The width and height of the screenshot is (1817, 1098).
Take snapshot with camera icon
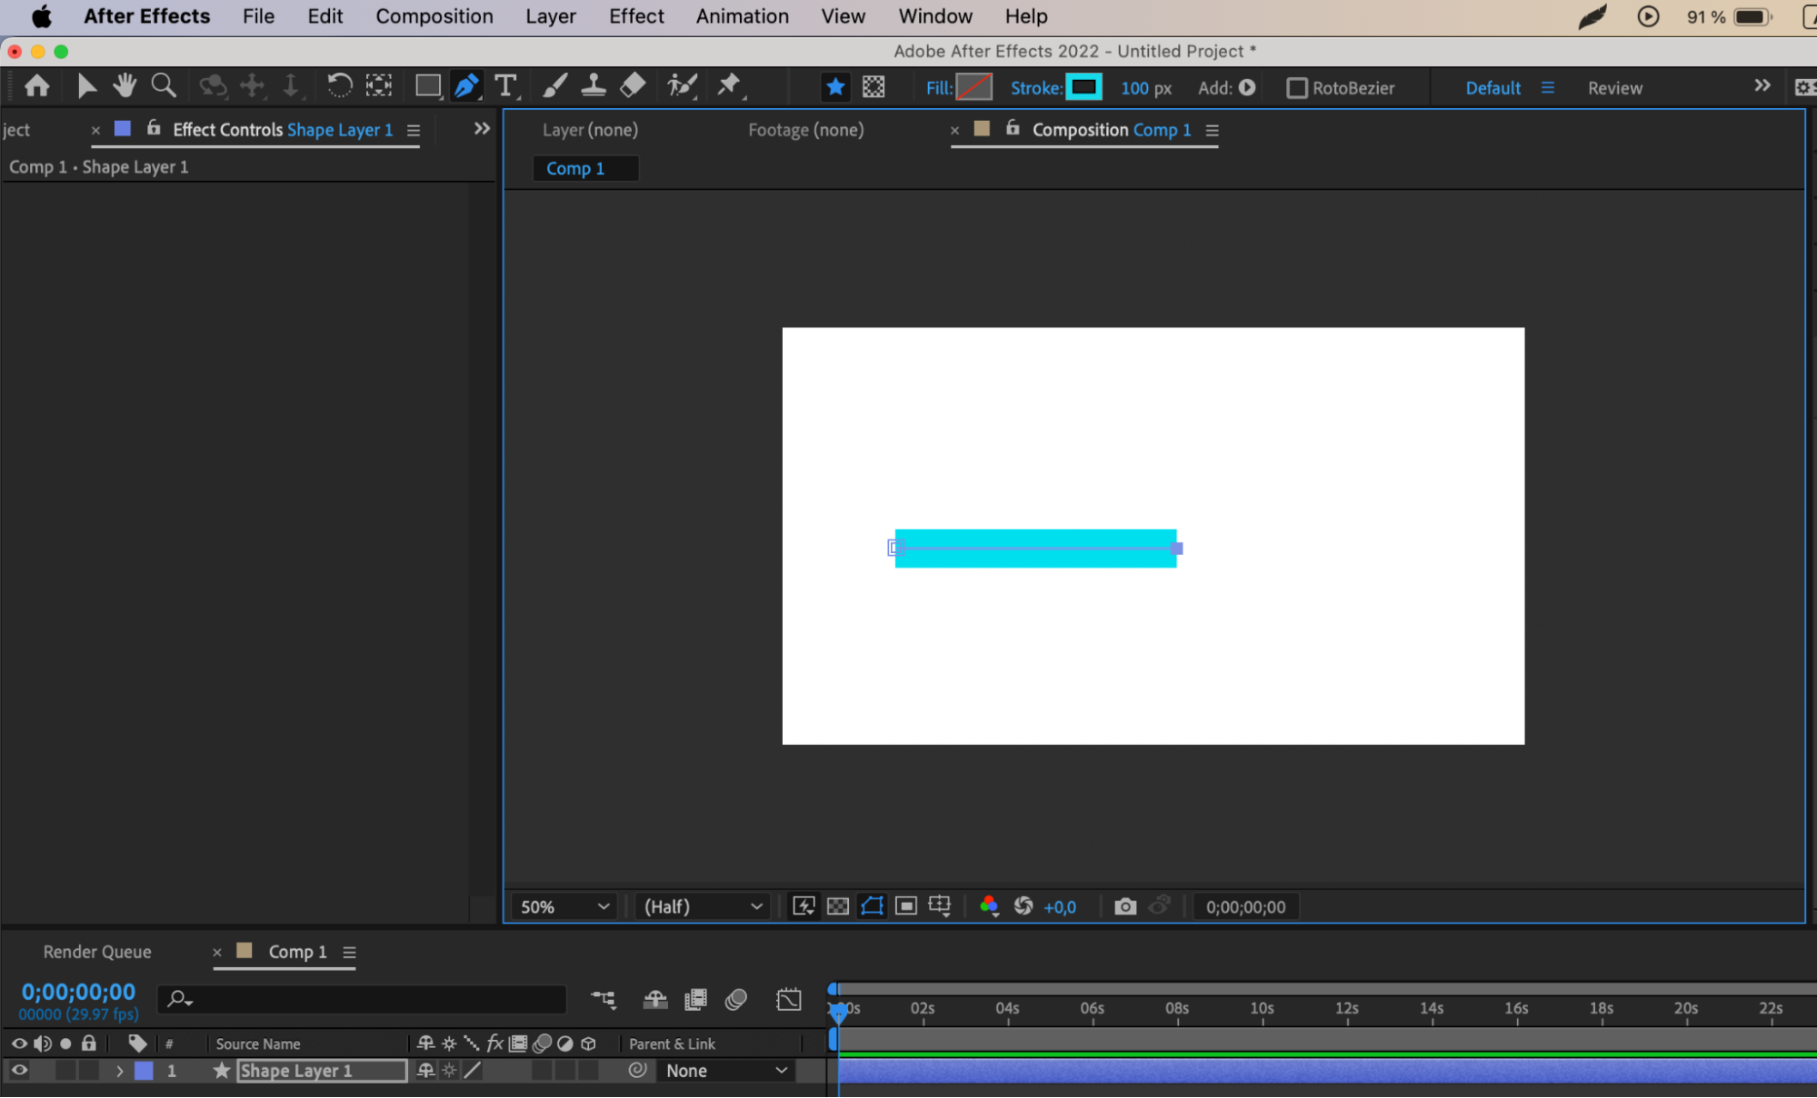pos(1125,906)
